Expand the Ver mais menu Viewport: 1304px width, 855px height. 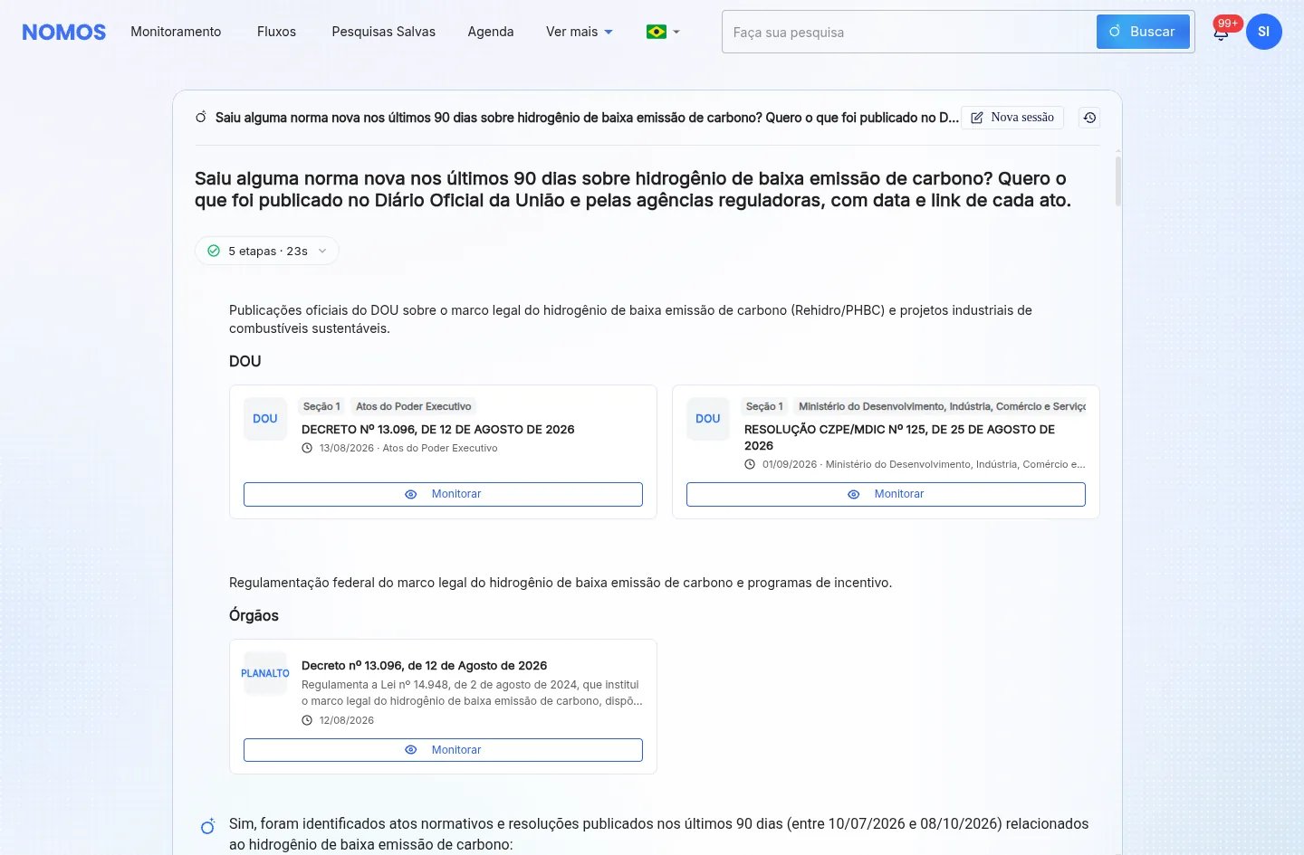click(x=580, y=32)
